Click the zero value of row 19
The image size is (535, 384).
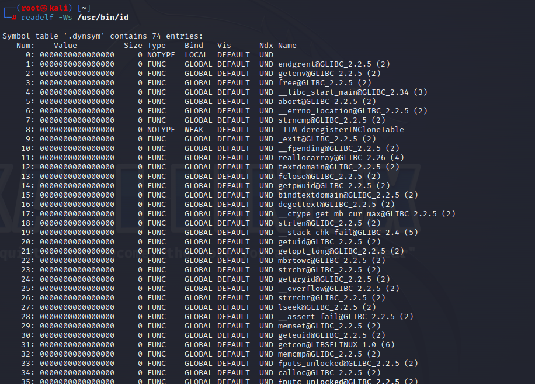(77, 233)
